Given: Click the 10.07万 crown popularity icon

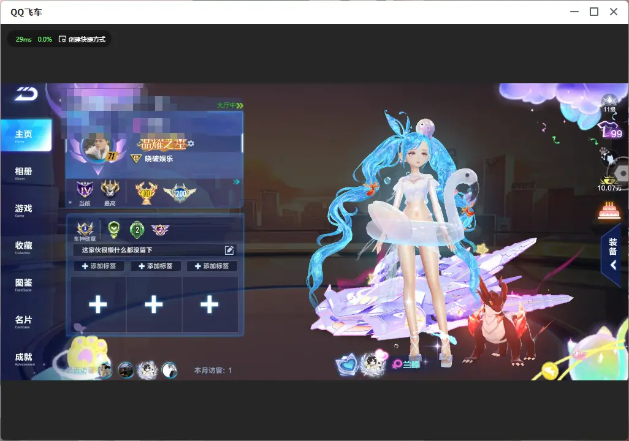Looking at the screenshot, I should (x=609, y=184).
